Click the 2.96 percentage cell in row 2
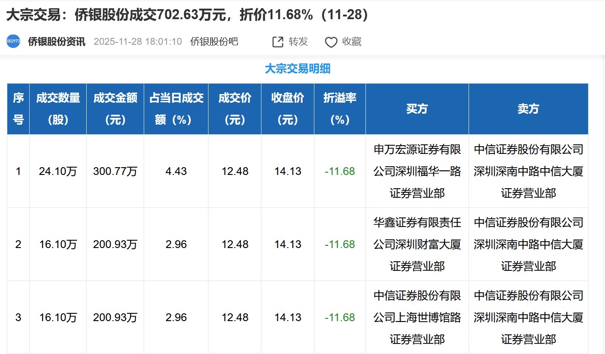The width and height of the screenshot is (605, 354). coord(176,244)
